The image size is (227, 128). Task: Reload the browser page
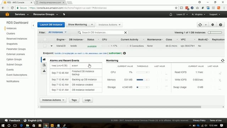pyautogui.click(x=12, y=8)
